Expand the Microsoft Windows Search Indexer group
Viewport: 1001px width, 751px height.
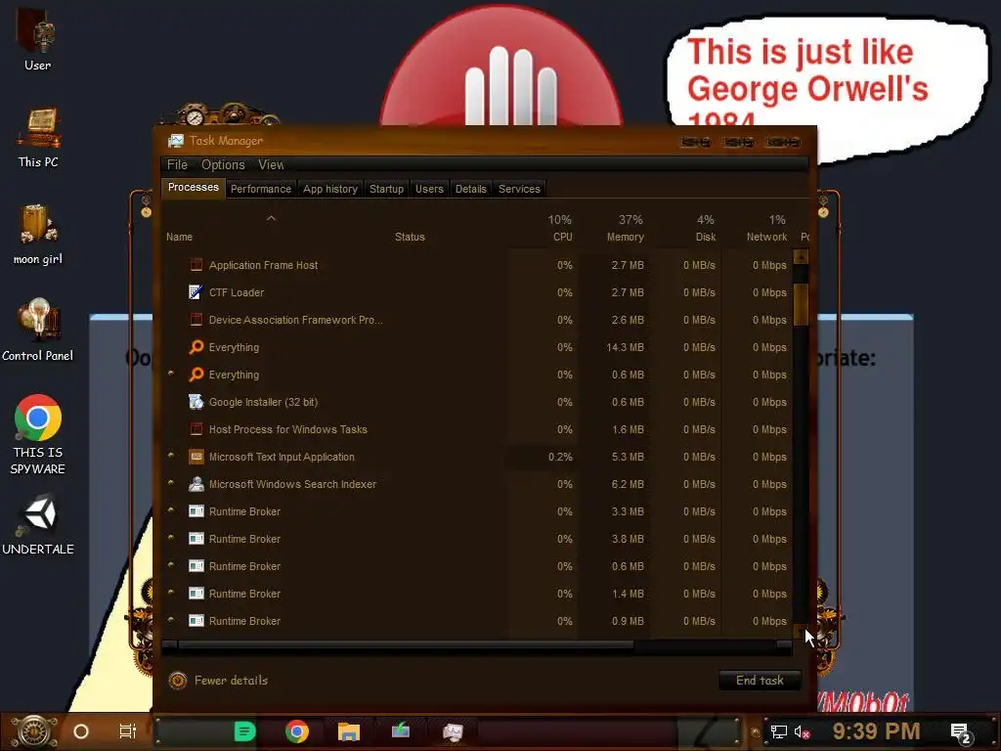click(171, 483)
